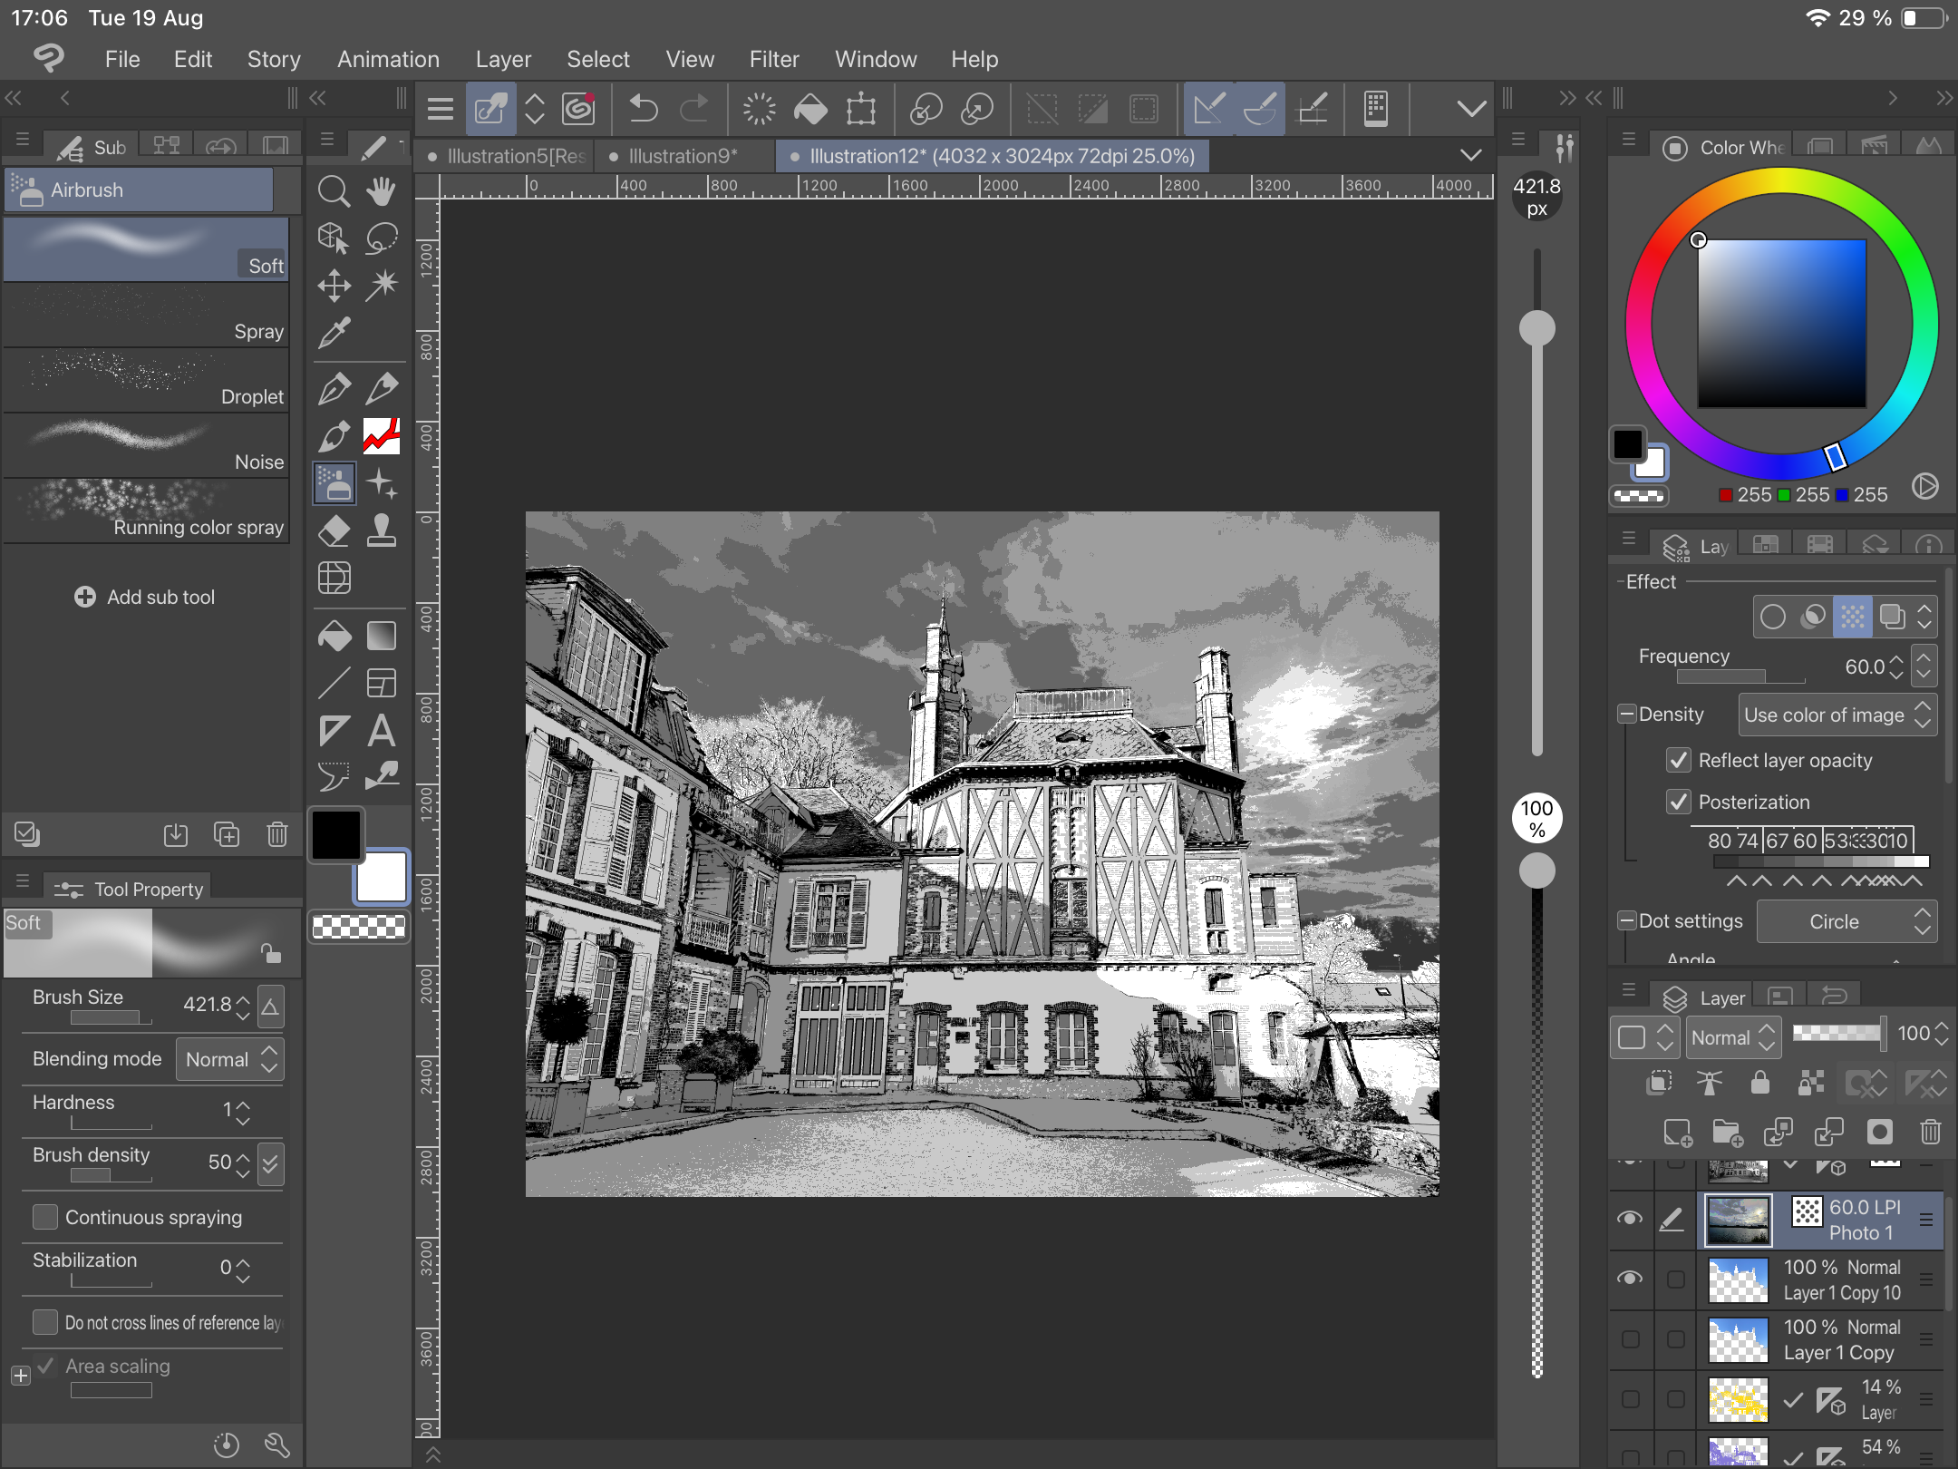The image size is (1958, 1469).
Task: Select the Gradient tool
Action: coord(382,636)
